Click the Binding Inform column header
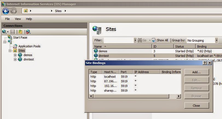 (171, 72)
